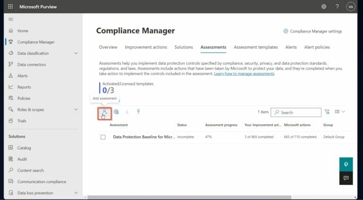
Task: Click the Roles & scopes icon
Action: tap(11, 110)
